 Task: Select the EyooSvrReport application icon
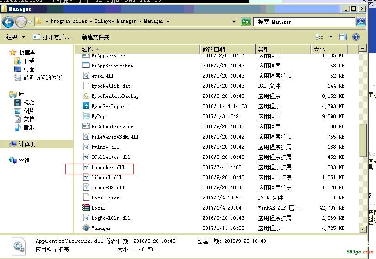(x=86, y=106)
